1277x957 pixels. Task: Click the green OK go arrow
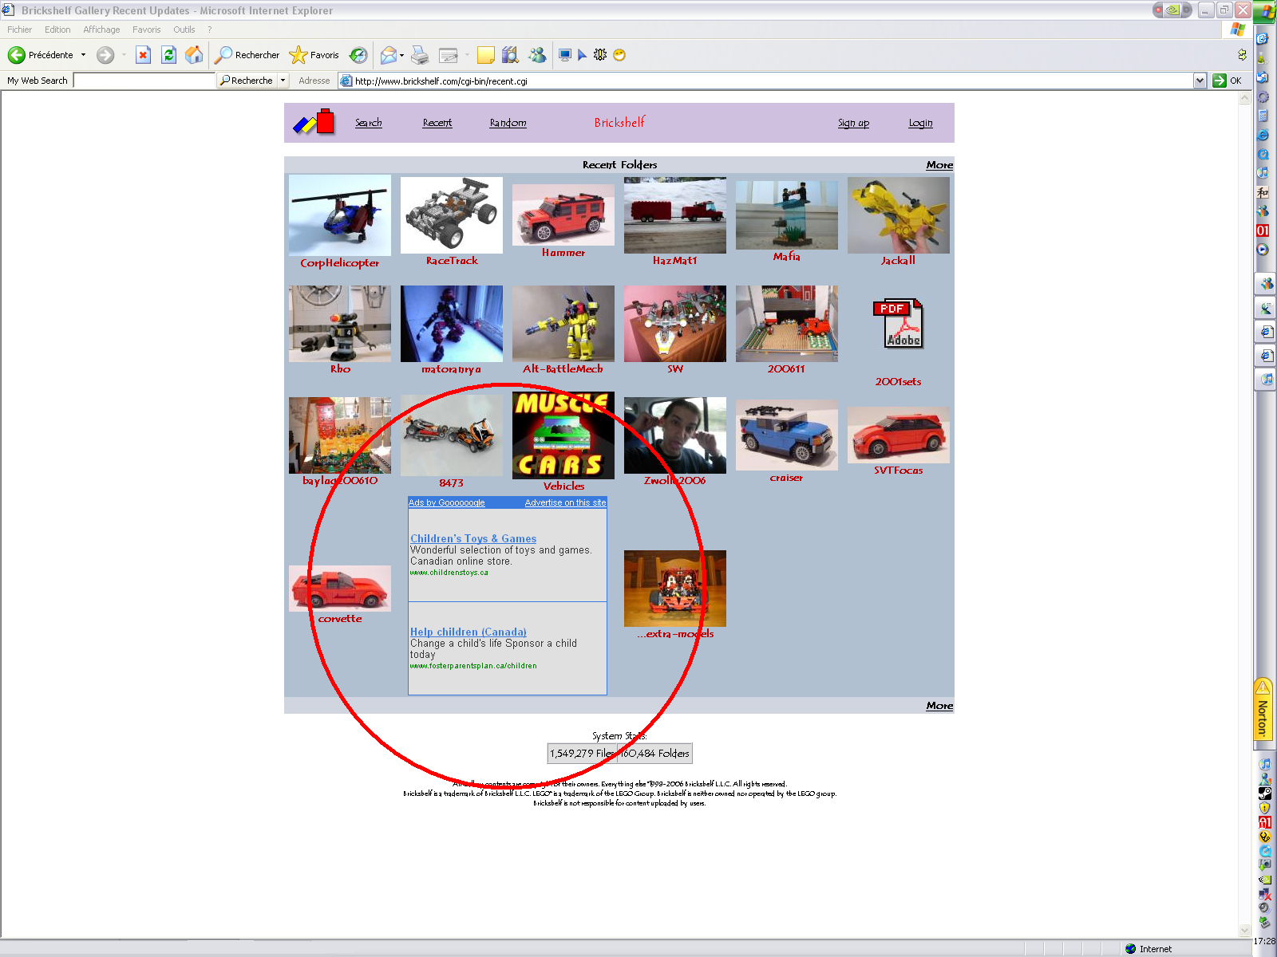(1220, 81)
